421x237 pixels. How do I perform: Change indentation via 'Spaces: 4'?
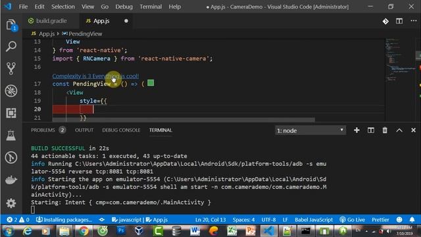tap(243, 220)
